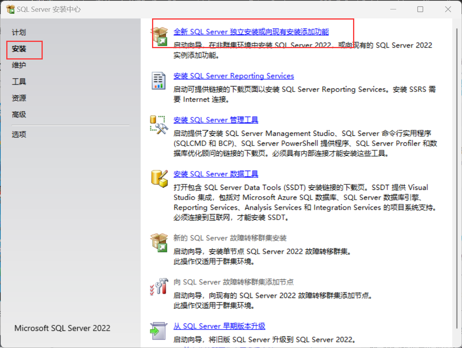462x348 pixels.
Task: Go to 高级 page in sidebar
Action: (19, 115)
